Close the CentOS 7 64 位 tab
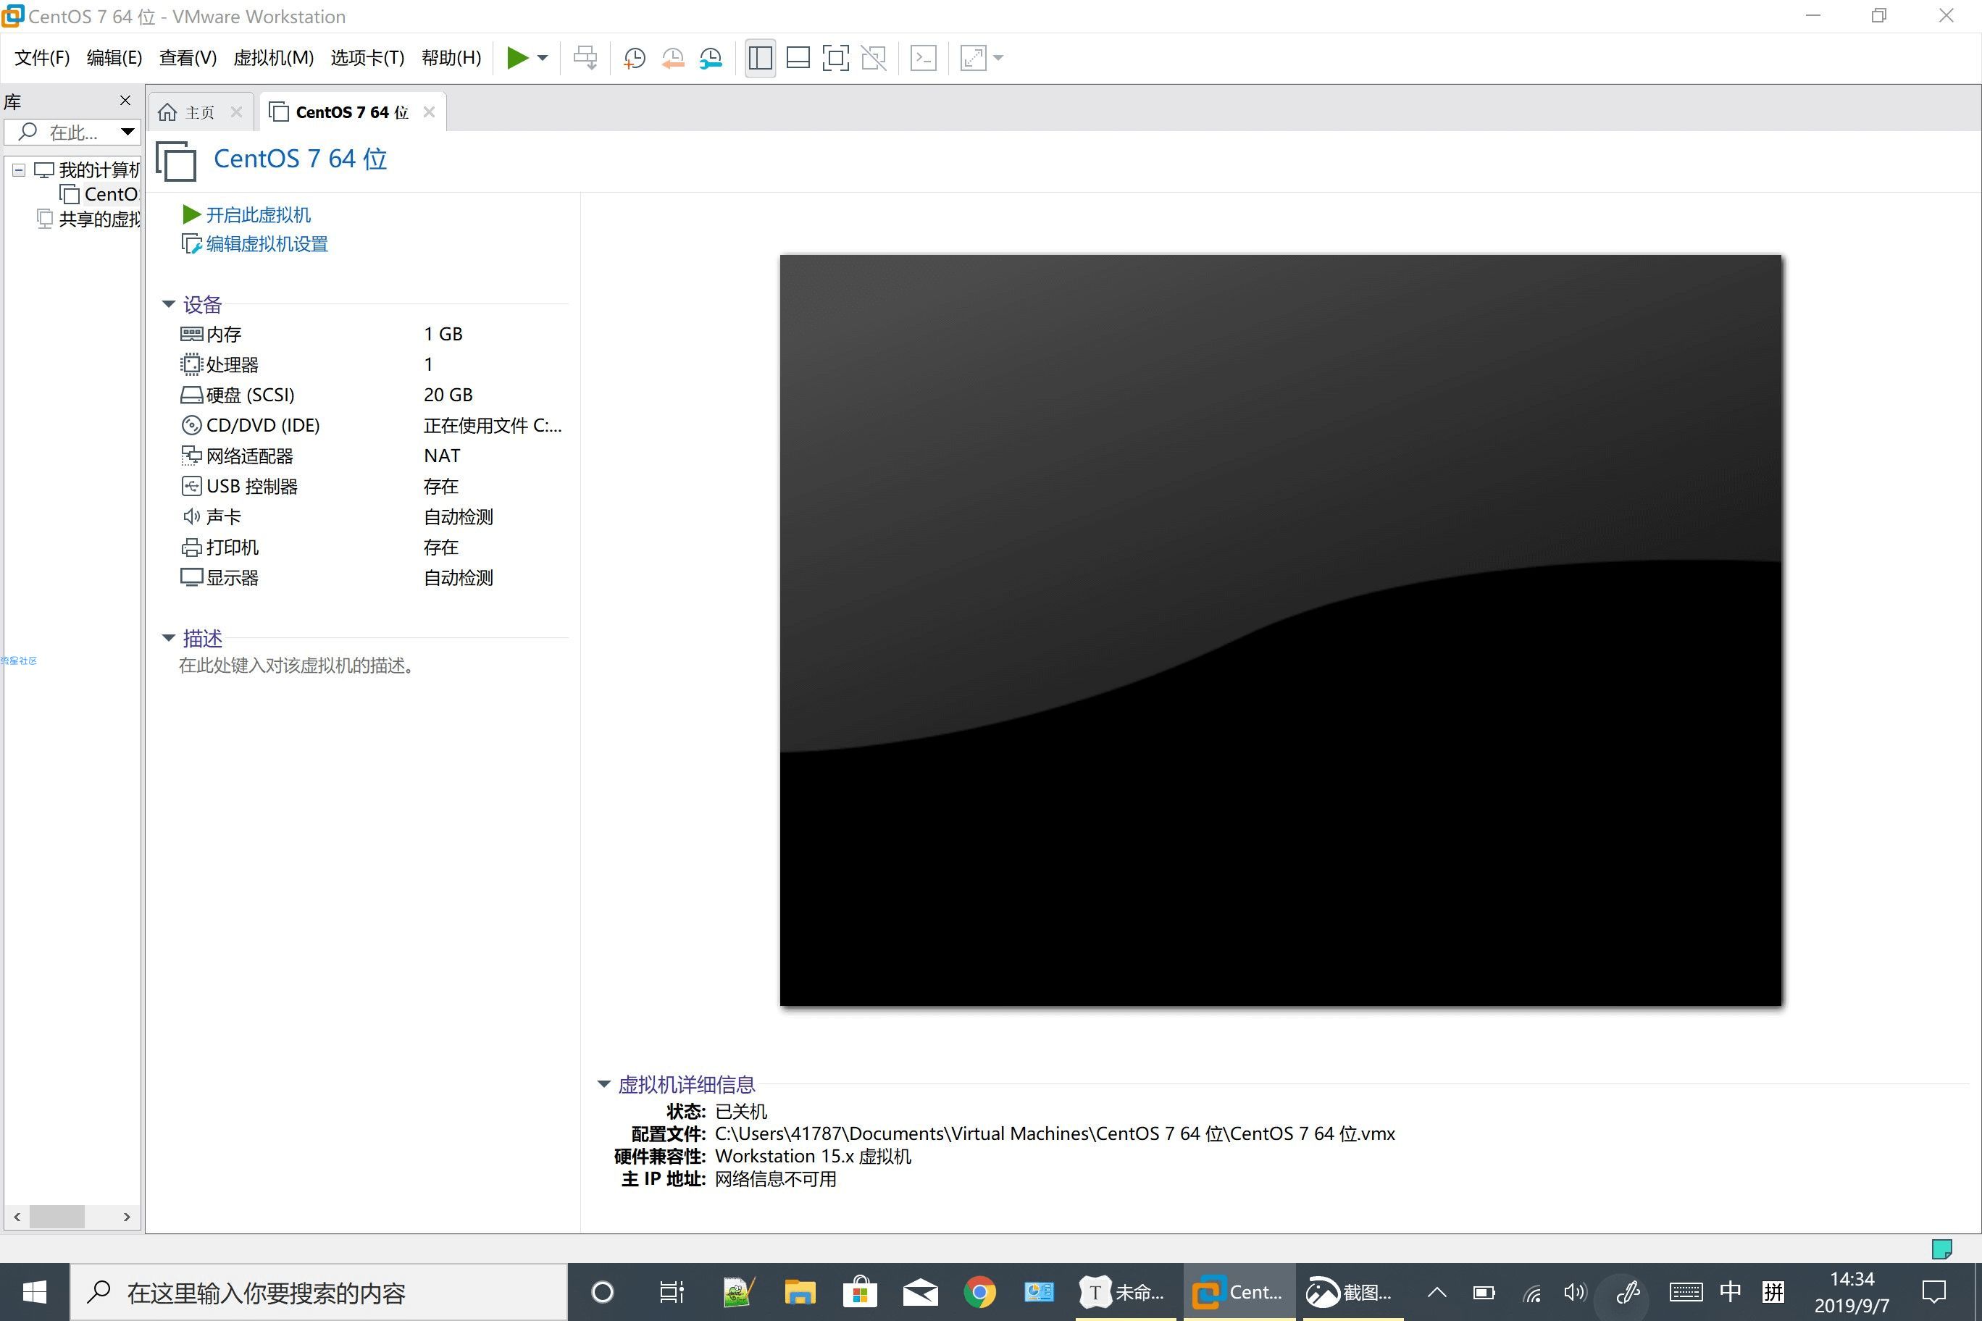 429,112
